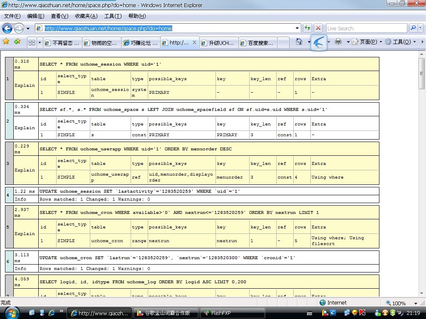Click the Add to Favorites star-plus icon

click(x=17, y=42)
